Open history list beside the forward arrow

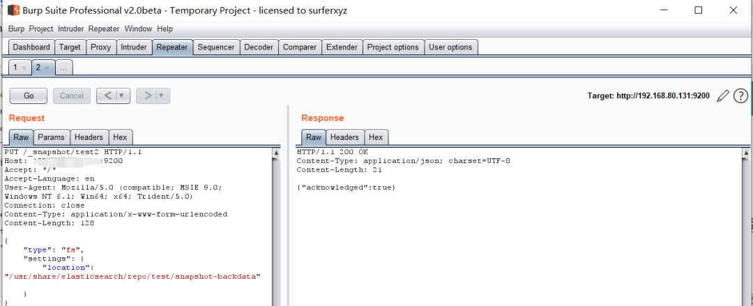coord(161,95)
